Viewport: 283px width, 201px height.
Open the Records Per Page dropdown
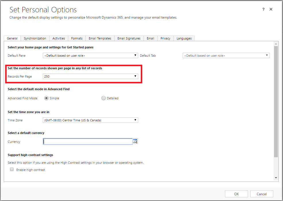[x=90, y=76]
